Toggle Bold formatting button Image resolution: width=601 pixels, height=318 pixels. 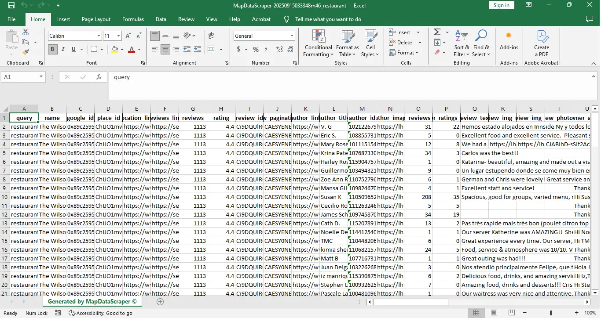52,49
